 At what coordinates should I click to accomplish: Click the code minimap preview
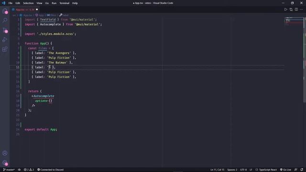click(294, 21)
